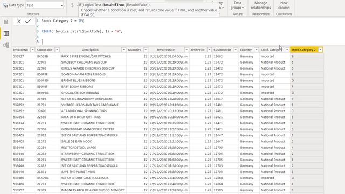Image resolution: width=345 pixels, height=194 pixels.
Task: Select the StockCode column header
Action: point(45,50)
